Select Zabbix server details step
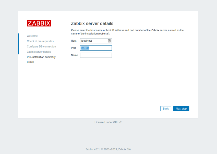Screen dimensions: 217x154 click(39, 52)
